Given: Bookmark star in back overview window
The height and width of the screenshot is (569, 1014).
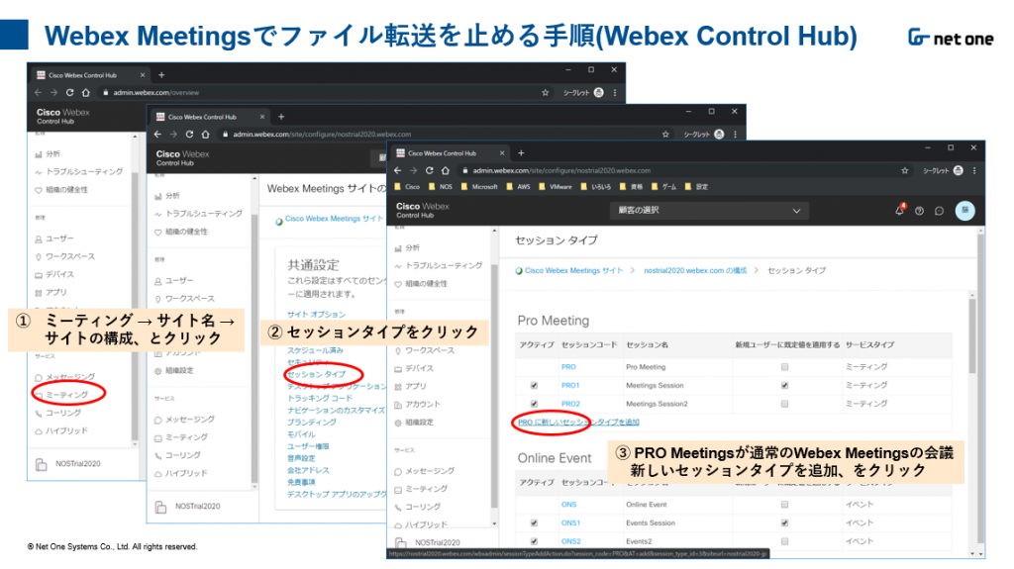Looking at the screenshot, I should click(x=546, y=92).
